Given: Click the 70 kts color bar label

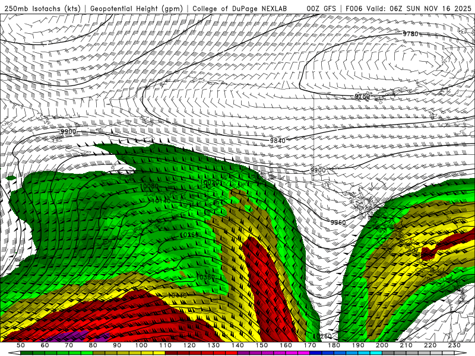Looking at the screenshot, I should coord(69,345).
